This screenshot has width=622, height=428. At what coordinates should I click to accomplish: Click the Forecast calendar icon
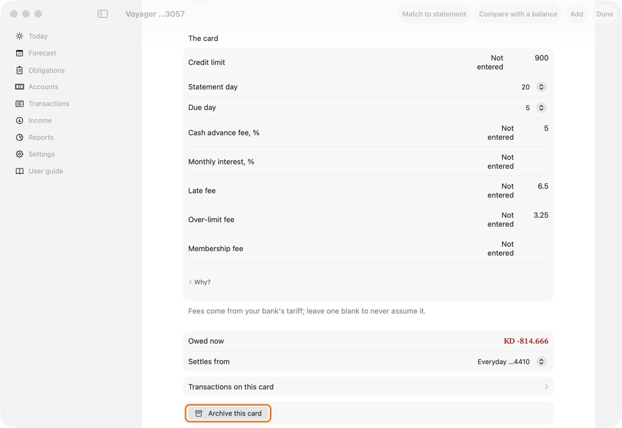[20, 53]
